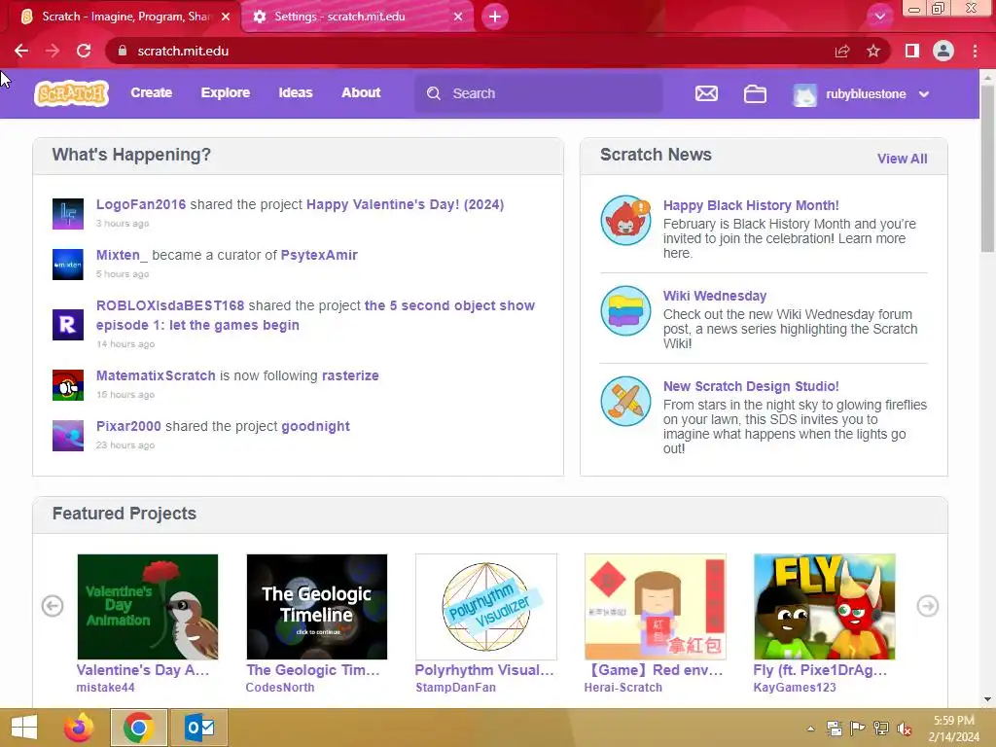Click the Wiki Wednesday news icon
996x747 pixels.
coord(625,310)
